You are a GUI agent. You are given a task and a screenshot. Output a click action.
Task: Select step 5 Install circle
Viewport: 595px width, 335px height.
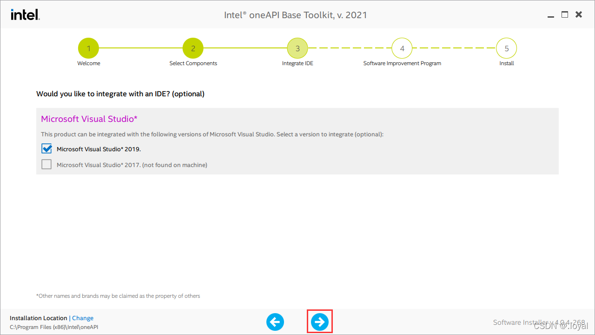[507, 48]
